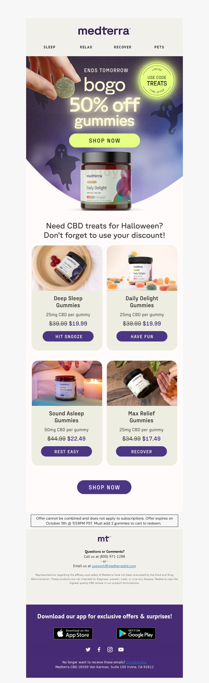Screen dimensions: 209x683
Task: Select the RELAX navigation item
Action: tap(86, 47)
